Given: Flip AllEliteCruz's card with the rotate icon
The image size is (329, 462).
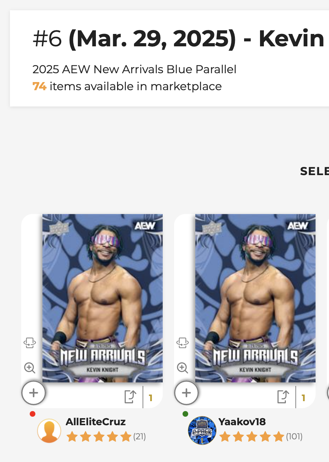Looking at the screenshot, I should click(30, 343).
